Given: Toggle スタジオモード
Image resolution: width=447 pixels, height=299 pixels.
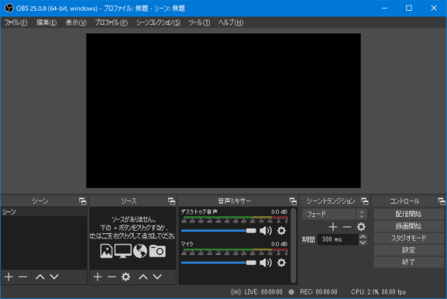Looking at the screenshot, I should click(409, 238).
